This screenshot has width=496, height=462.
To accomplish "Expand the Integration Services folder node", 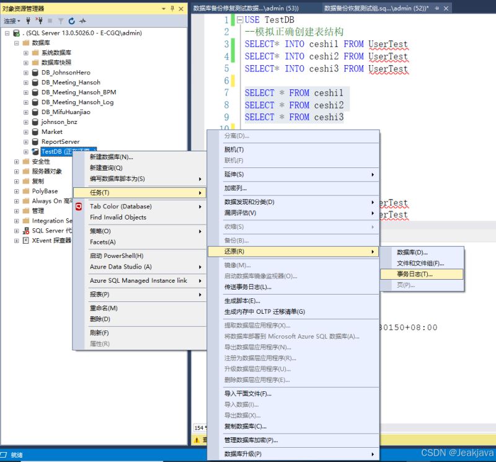I will 17,221.
